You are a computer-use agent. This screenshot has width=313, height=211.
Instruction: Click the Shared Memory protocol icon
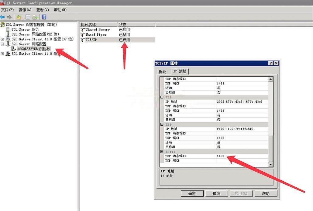click(83, 30)
